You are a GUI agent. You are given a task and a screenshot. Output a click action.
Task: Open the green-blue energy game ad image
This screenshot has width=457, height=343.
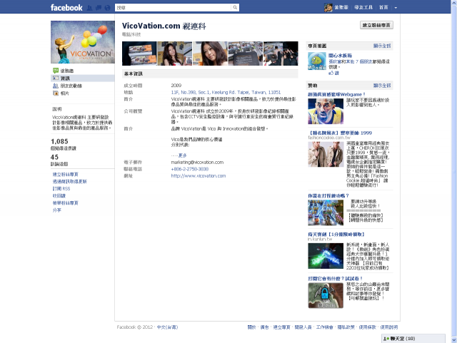(x=326, y=256)
